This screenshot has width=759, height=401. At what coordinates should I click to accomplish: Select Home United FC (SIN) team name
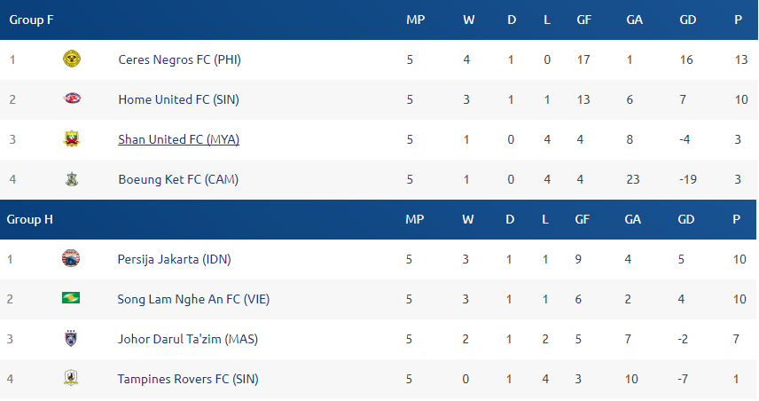tap(178, 99)
